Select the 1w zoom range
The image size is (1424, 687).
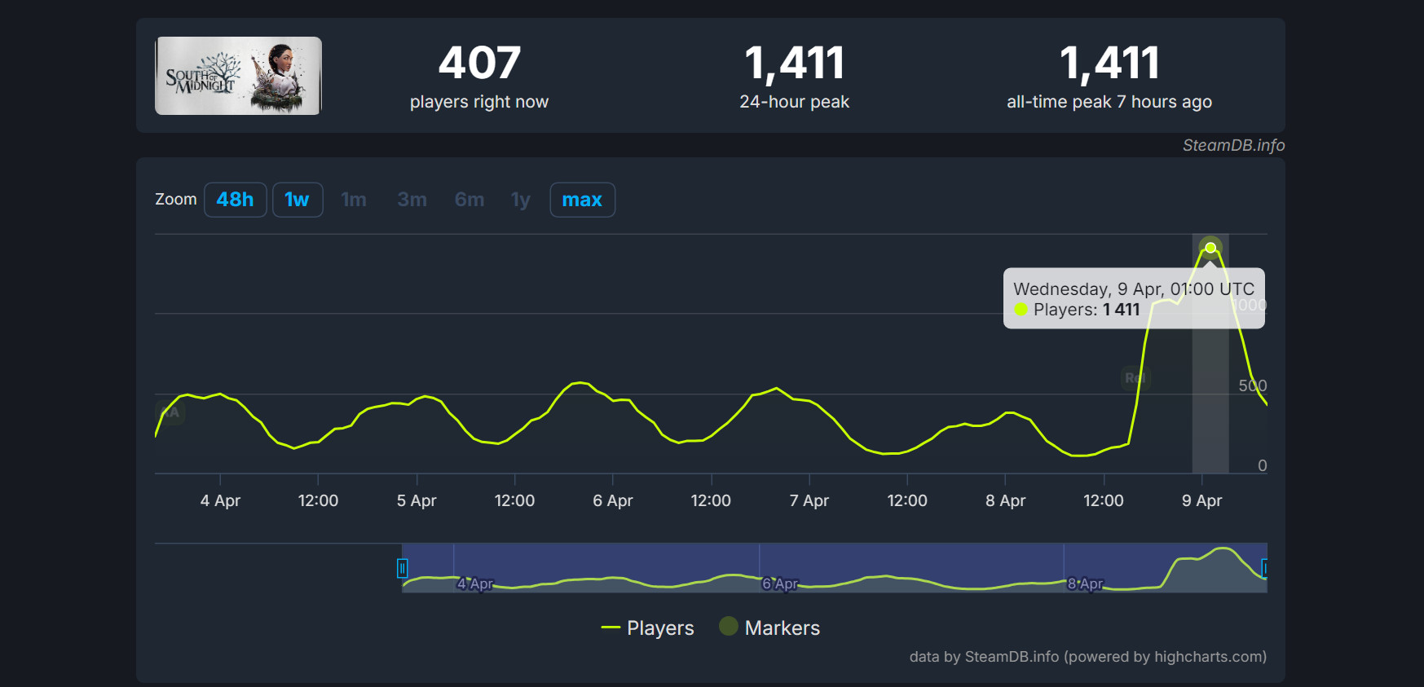297,200
